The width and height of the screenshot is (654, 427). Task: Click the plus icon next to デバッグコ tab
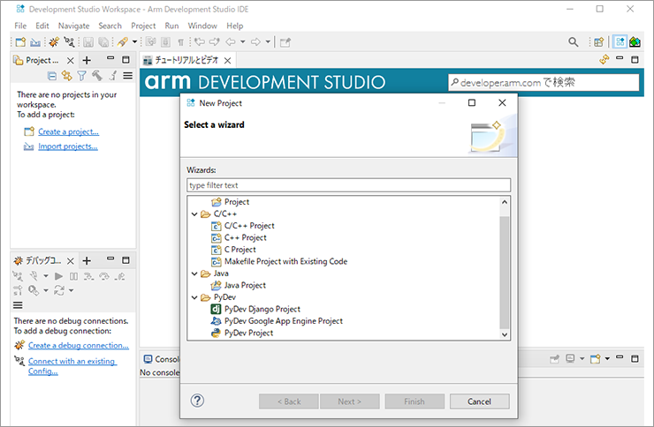(x=87, y=261)
